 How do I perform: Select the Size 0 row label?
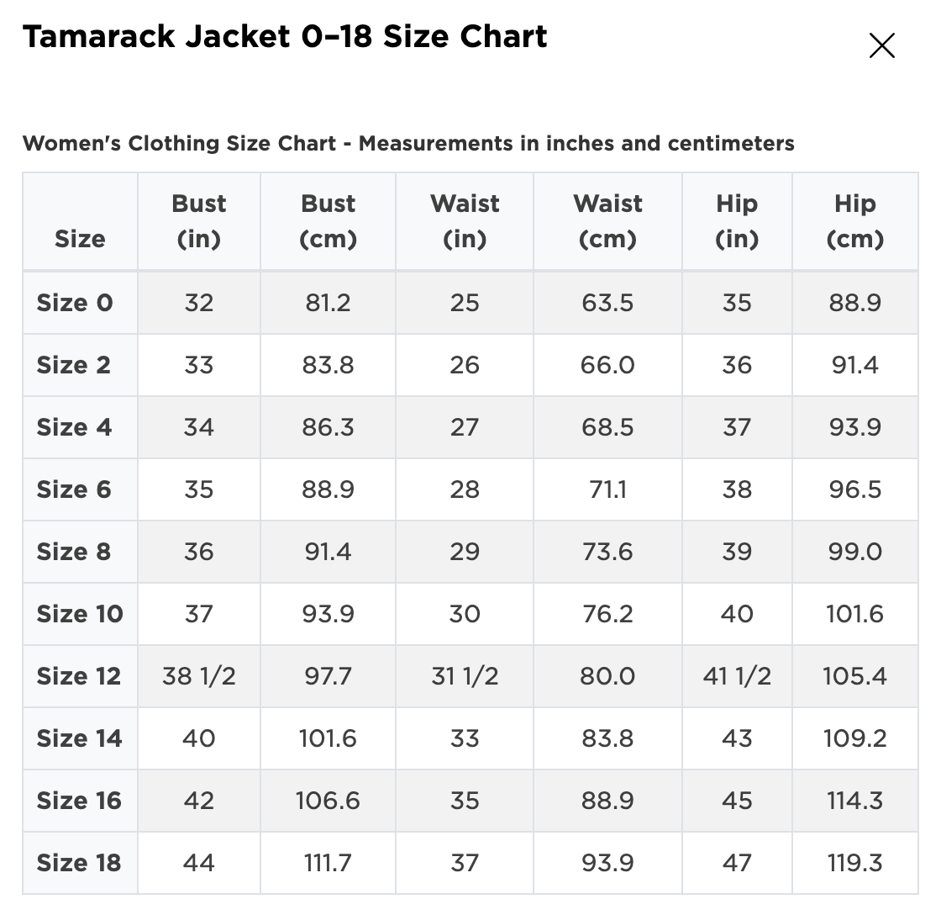[x=75, y=303]
